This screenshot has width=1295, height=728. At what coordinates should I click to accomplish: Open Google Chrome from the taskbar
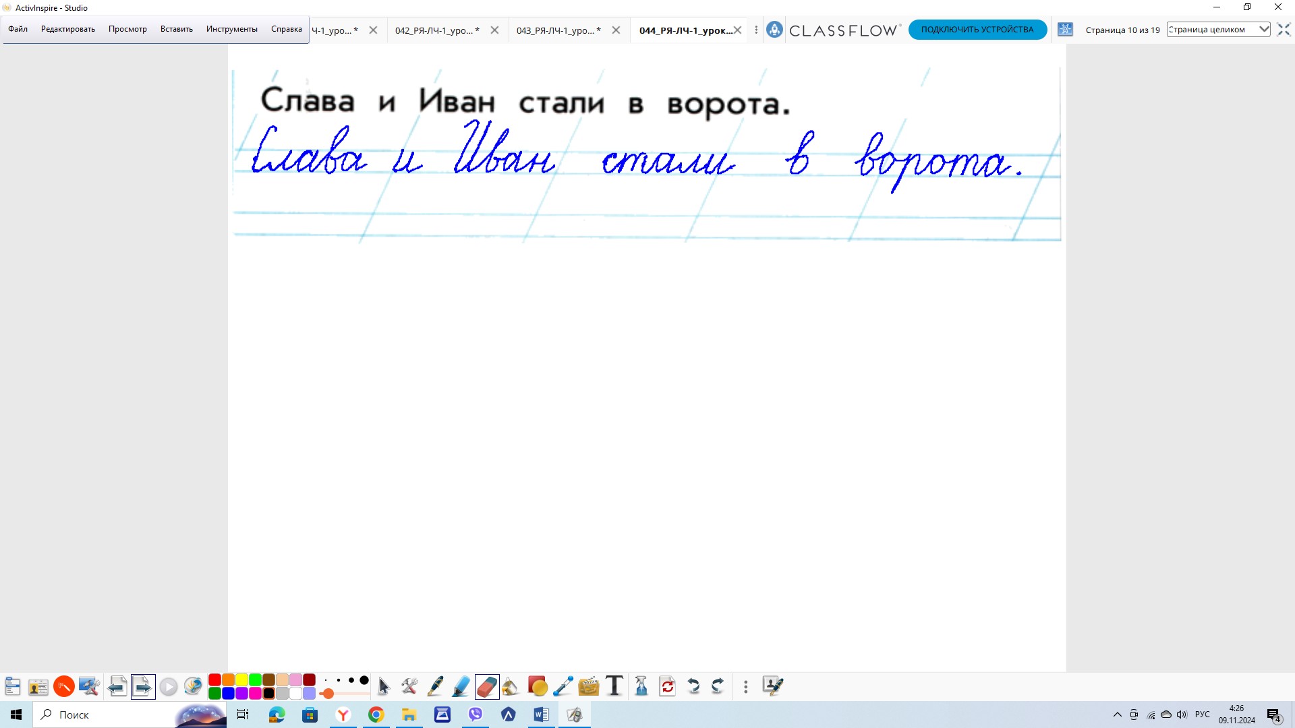point(376,715)
